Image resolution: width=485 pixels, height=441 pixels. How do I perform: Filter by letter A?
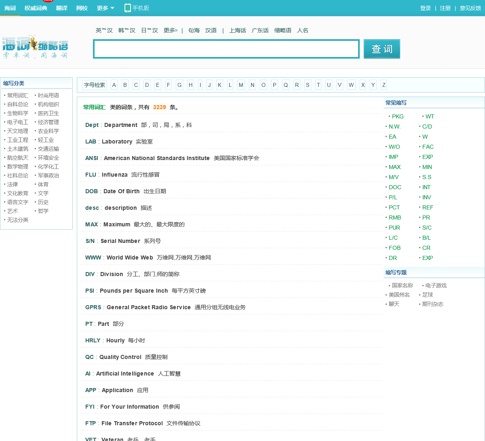[114, 85]
